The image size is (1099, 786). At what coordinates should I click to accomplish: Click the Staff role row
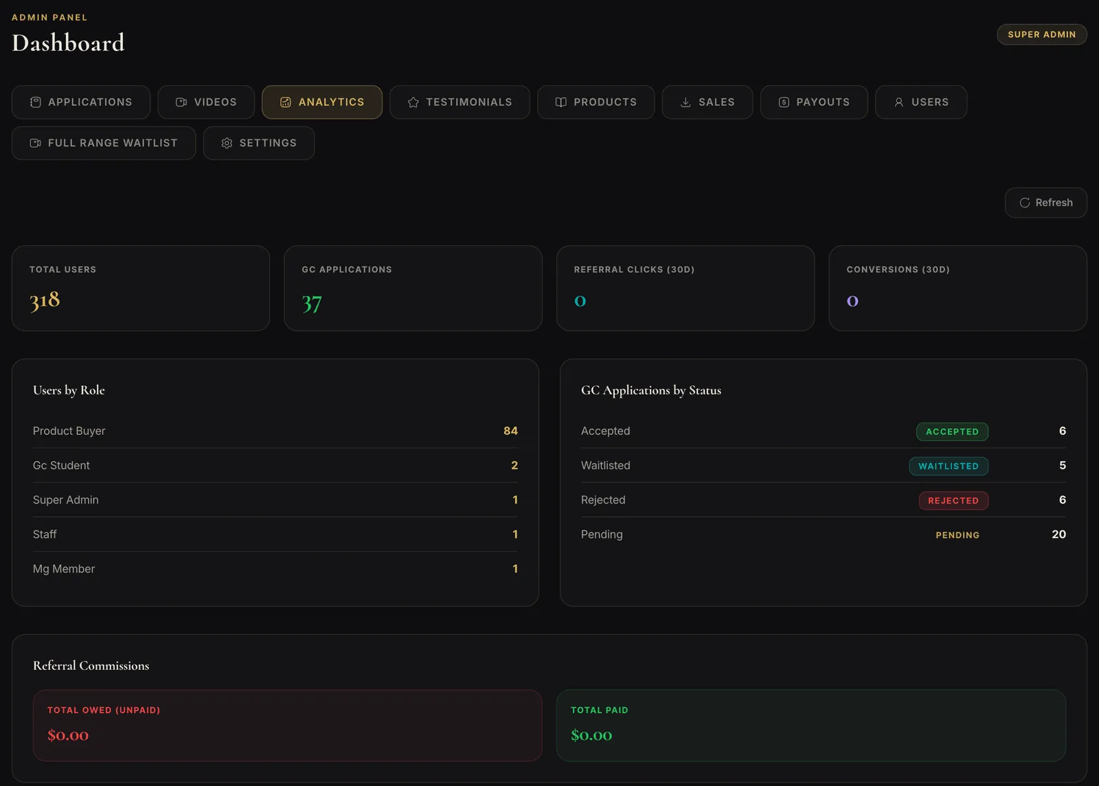275,534
